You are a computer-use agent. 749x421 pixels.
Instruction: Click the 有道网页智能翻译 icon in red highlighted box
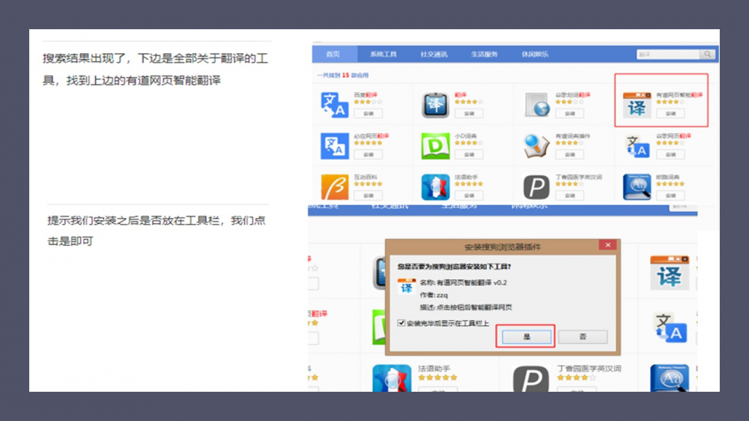tap(637, 106)
